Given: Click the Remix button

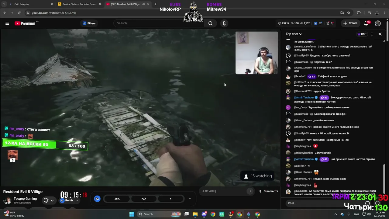Looking at the screenshot, I should 67,200.
